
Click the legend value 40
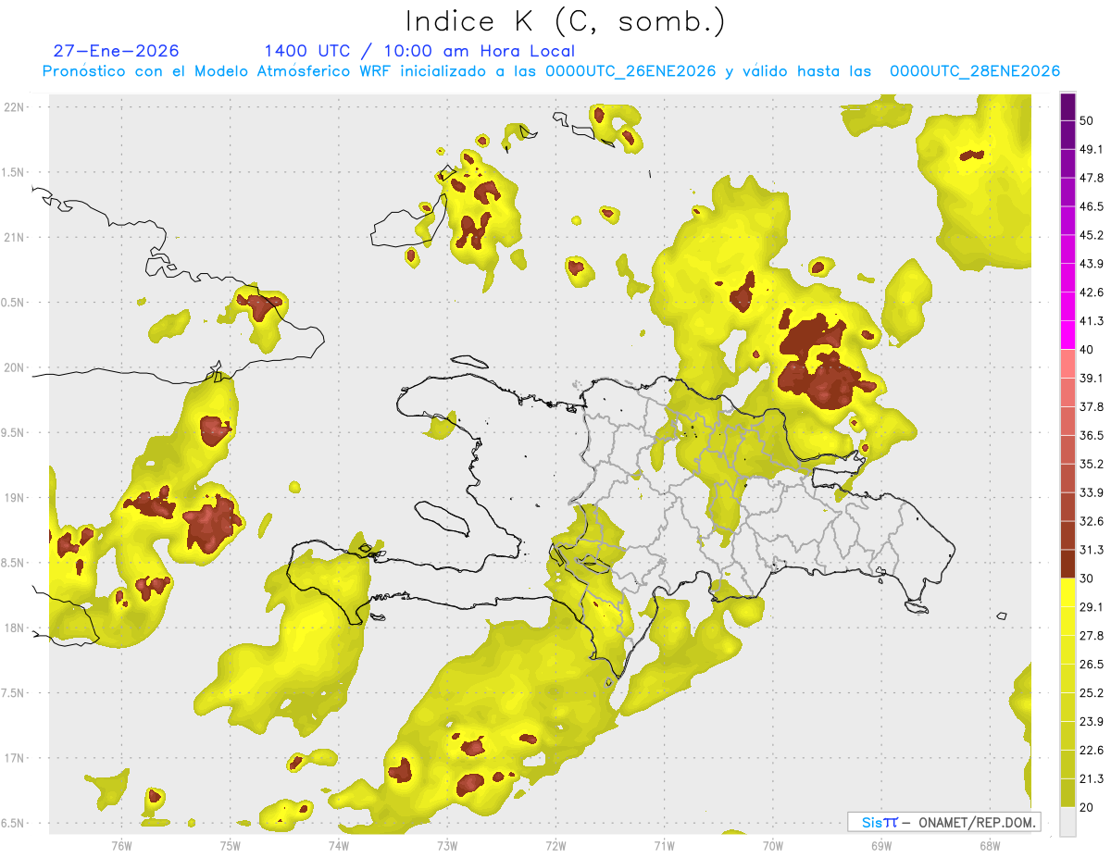pyautogui.click(x=1089, y=350)
